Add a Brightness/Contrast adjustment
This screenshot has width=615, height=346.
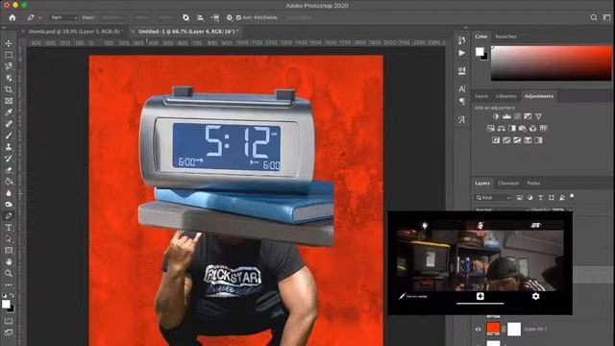(x=496, y=116)
